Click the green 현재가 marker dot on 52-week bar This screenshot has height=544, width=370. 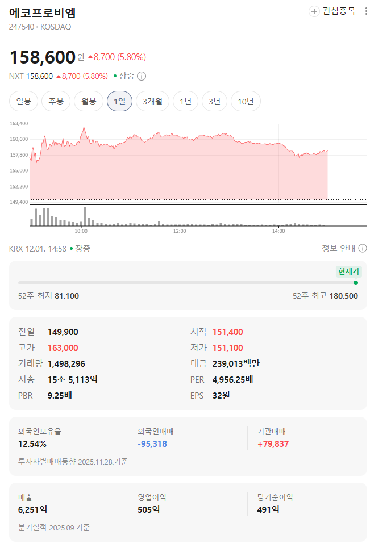(355, 283)
